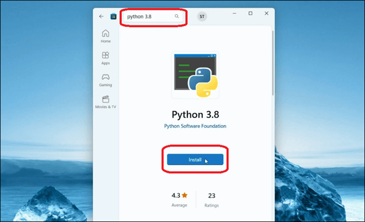Focus the search box containing python 3.8

point(153,17)
